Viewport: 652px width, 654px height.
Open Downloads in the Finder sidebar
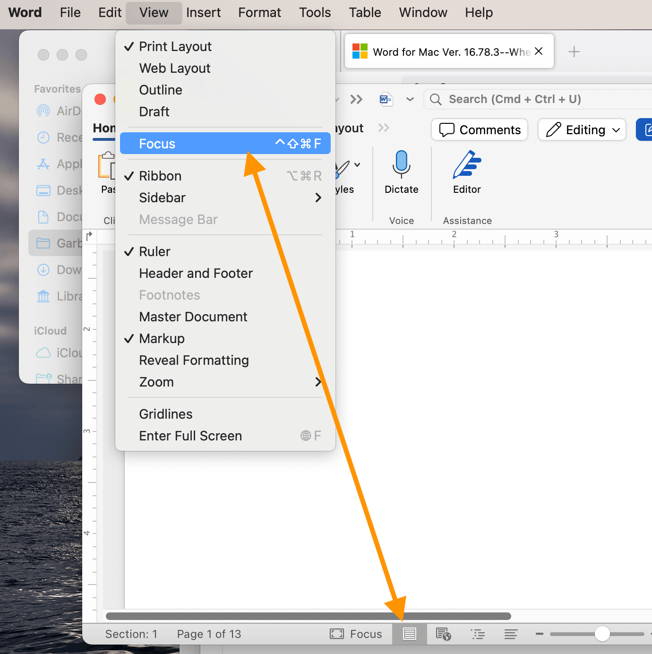click(x=59, y=270)
